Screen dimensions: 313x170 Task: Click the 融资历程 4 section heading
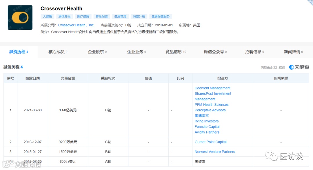coord(13,67)
